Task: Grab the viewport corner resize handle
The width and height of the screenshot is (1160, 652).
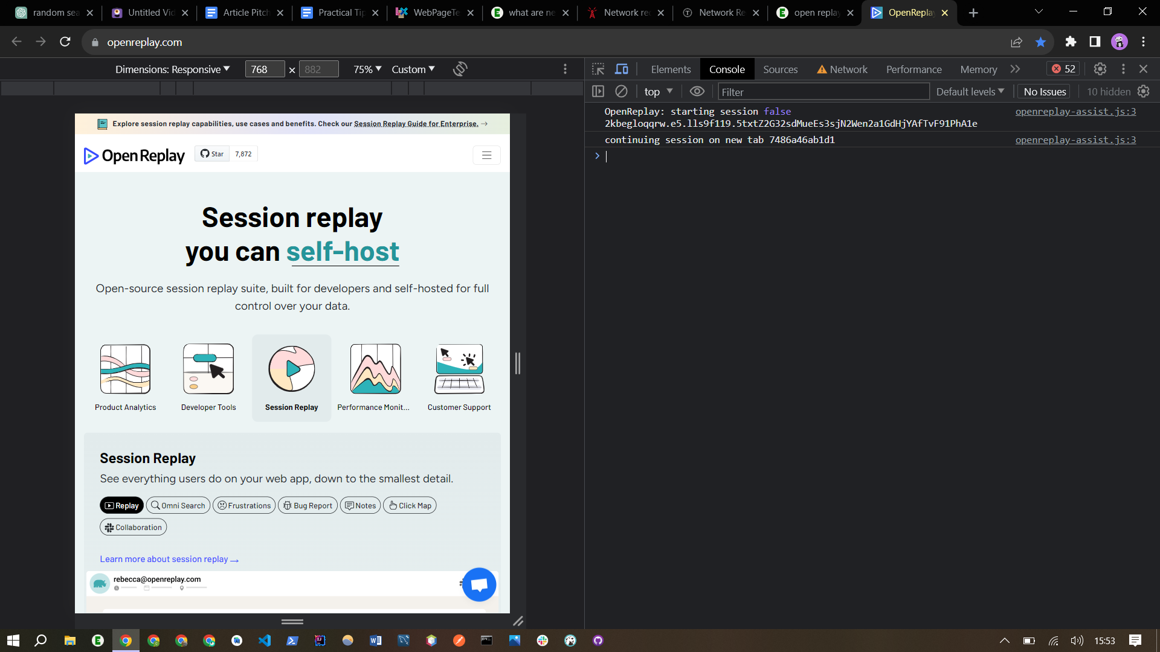Action: click(x=518, y=621)
